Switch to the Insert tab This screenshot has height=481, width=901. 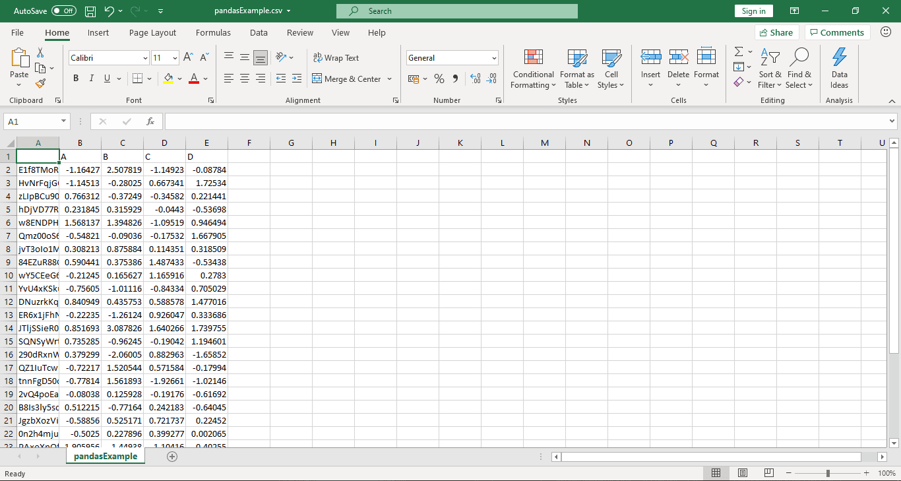point(98,32)
